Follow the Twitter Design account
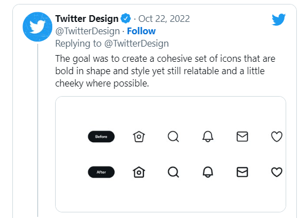 (x=141, y=31)
